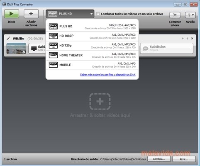This screenshot has height=166, width=200.
Task: Open the Comprar ahora shopping cart
Action: click(175, 15)
